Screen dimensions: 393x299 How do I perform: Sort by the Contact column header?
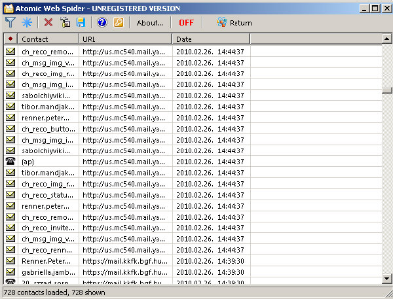pyautogui.click(x=48, y=39)
